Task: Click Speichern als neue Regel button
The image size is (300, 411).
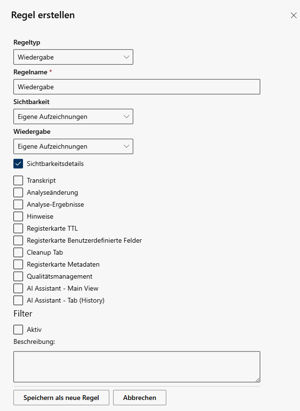Action: 61,398
